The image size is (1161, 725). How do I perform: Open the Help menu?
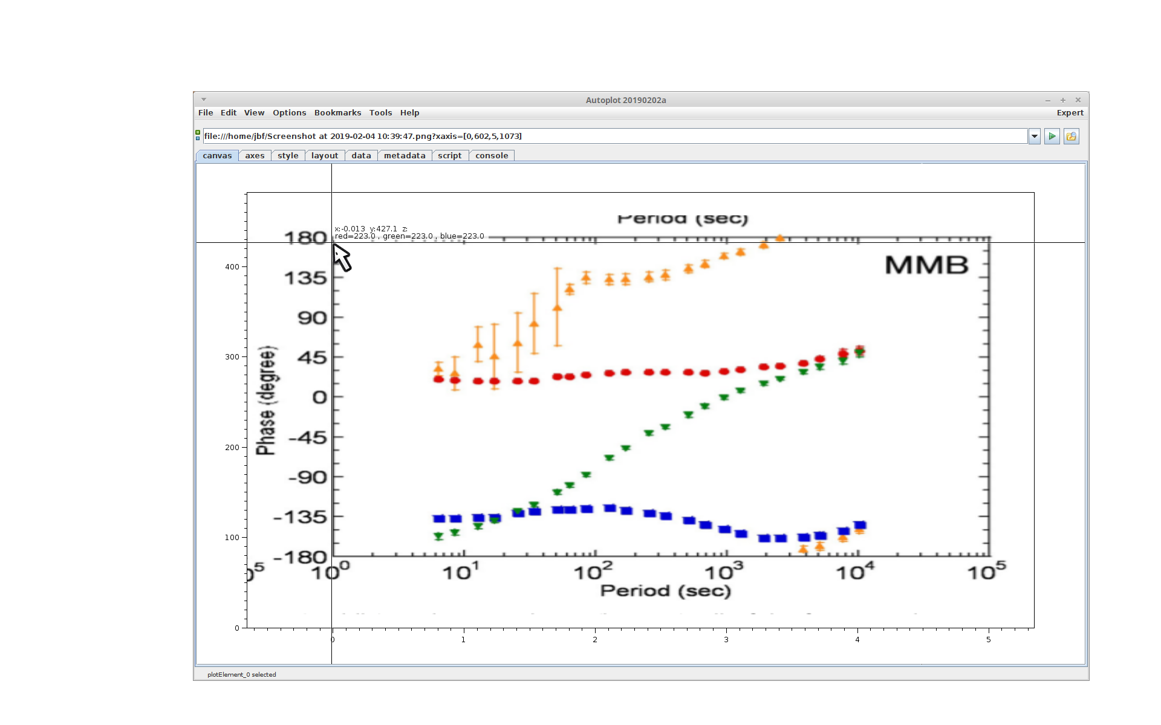(x=409, y=113)
